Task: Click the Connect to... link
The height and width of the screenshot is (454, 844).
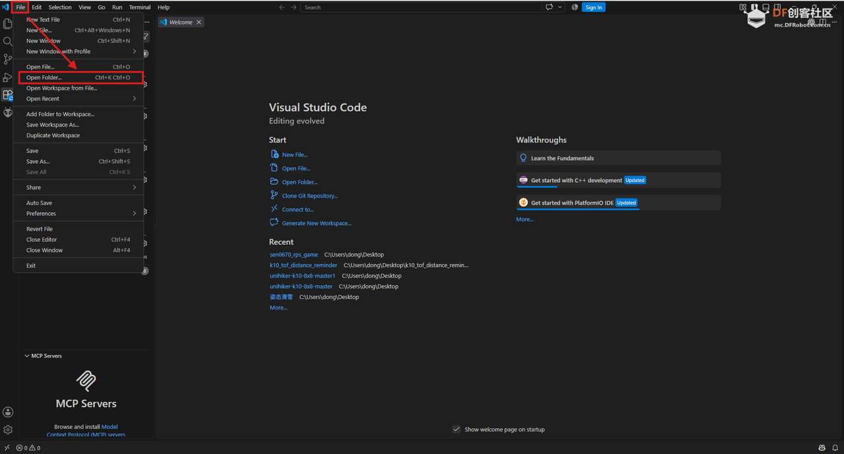Action: [x=298, y=210]
